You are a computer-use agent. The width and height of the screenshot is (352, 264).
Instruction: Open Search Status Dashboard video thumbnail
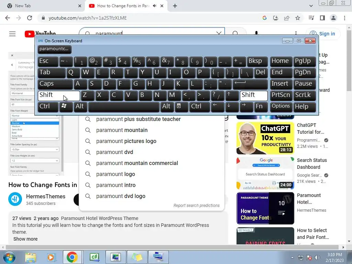(265, 173)
